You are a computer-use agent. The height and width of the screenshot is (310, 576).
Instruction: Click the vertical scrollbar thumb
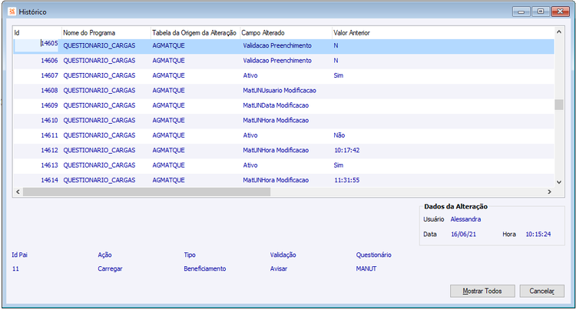(x=559, y=105)
